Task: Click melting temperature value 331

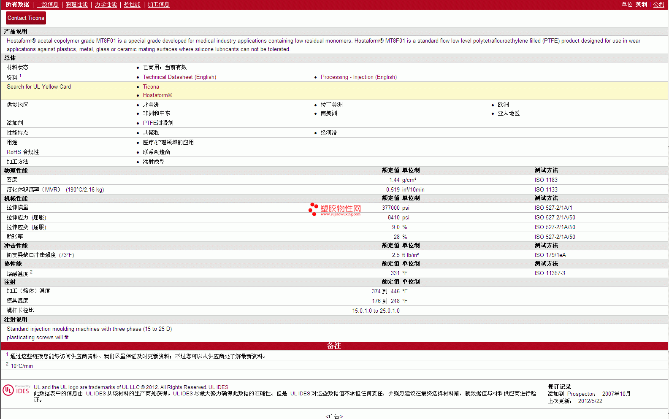Action: click(x=395, y=273)
